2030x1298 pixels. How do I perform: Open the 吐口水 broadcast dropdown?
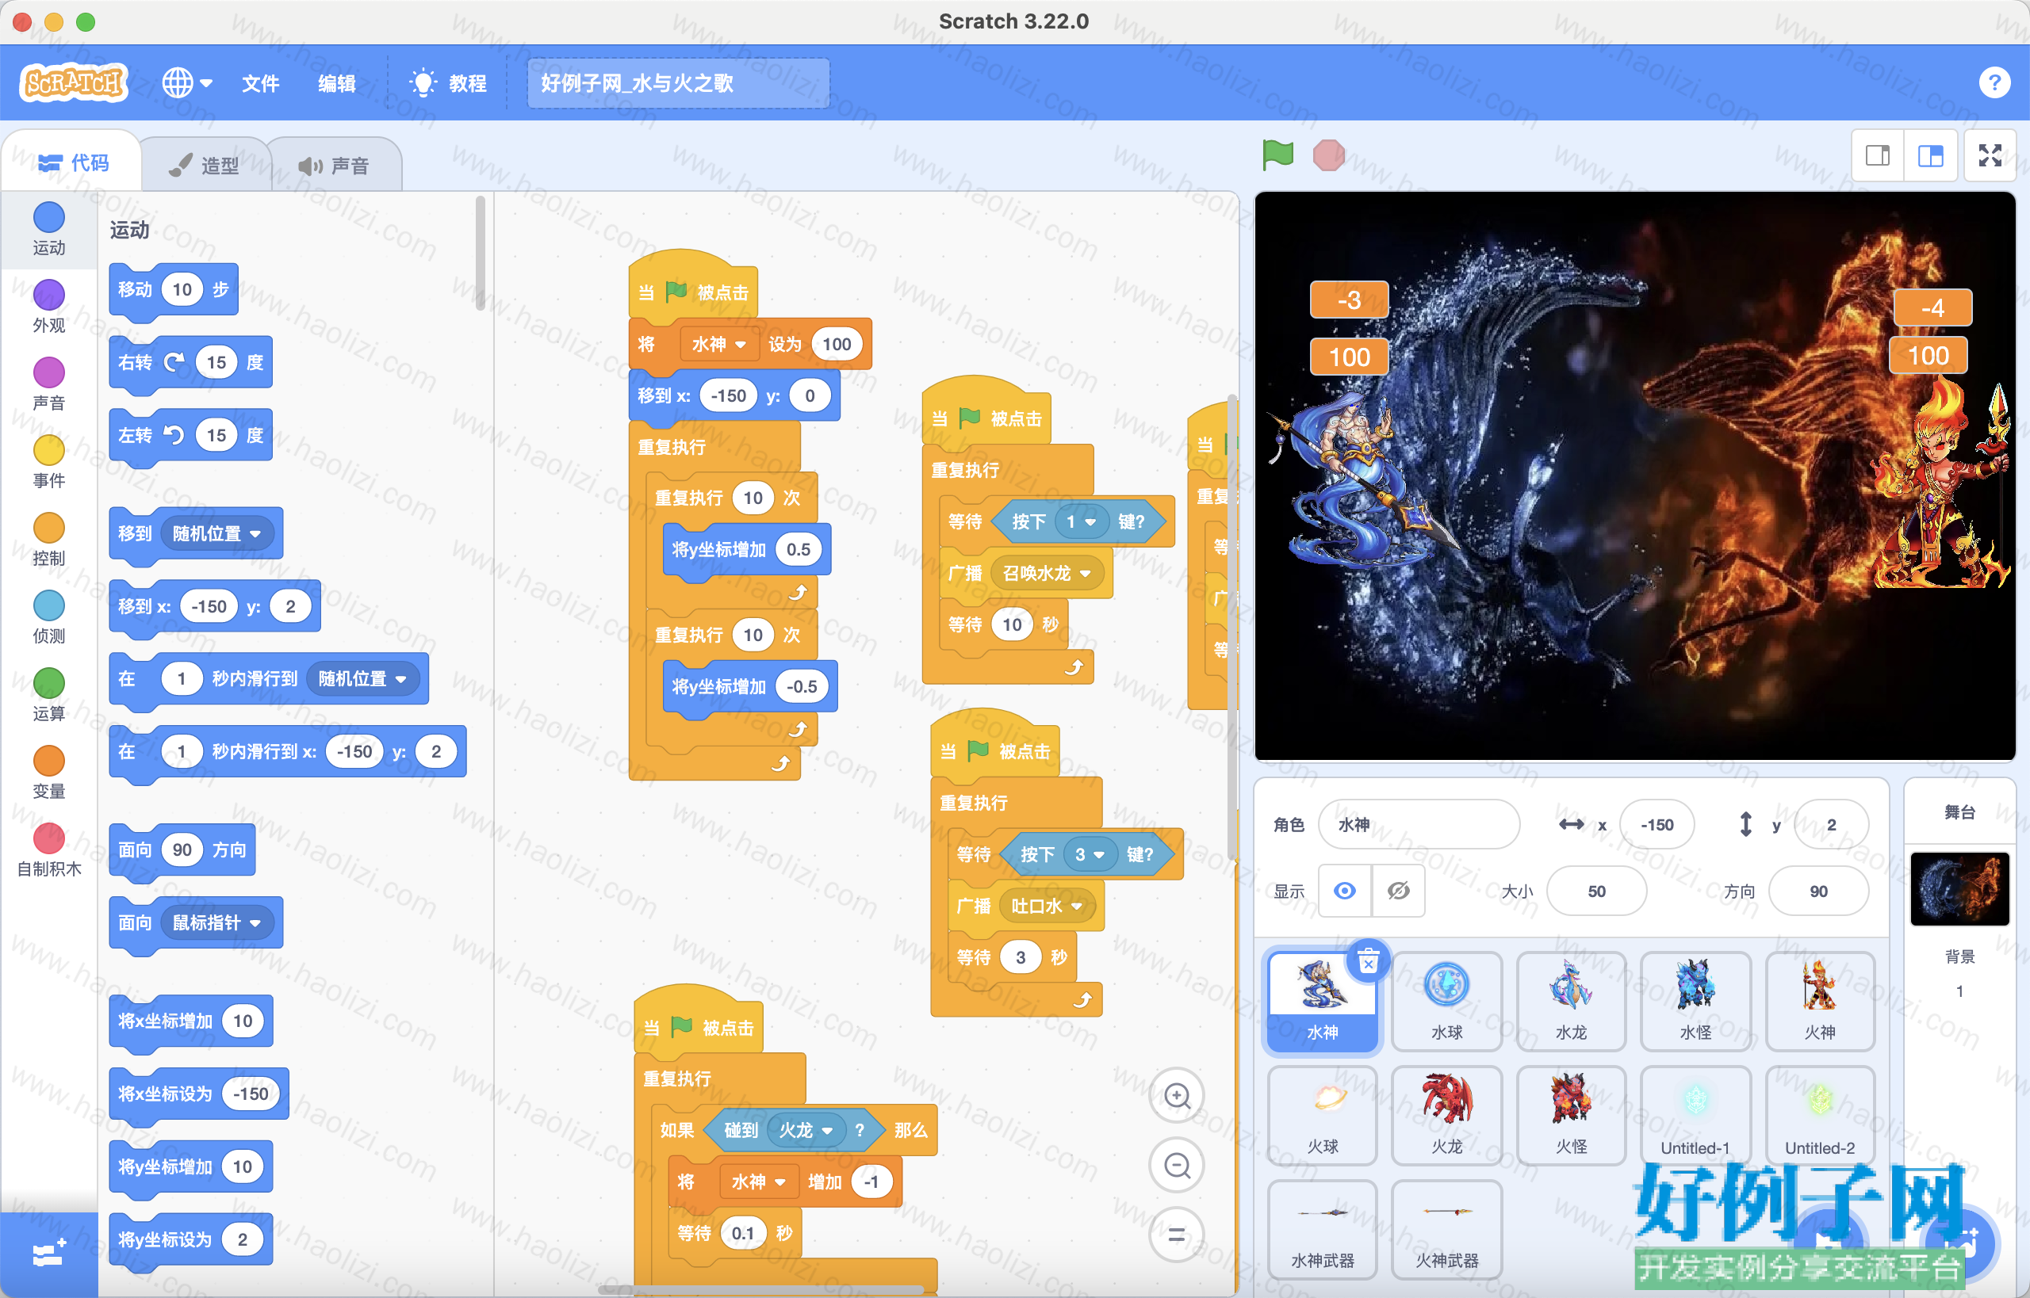click(1047, 906)
